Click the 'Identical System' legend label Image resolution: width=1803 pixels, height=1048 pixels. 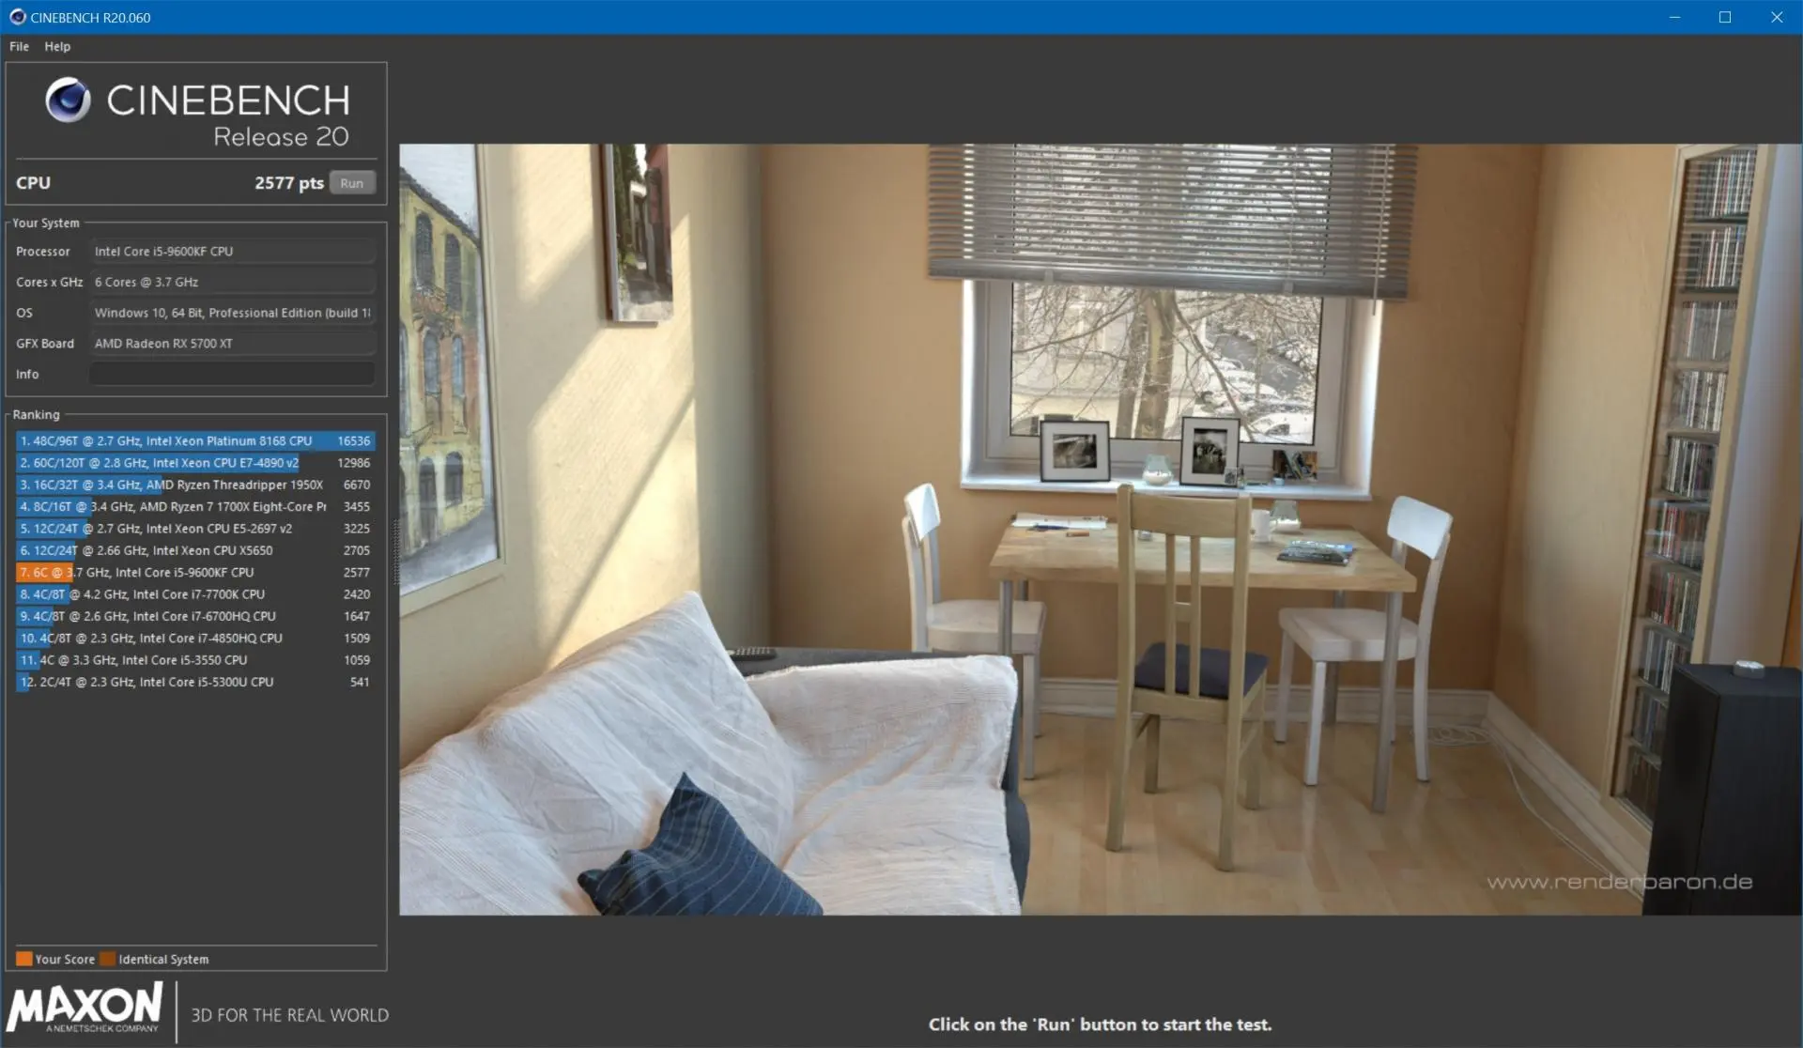[x=163, y=959]
